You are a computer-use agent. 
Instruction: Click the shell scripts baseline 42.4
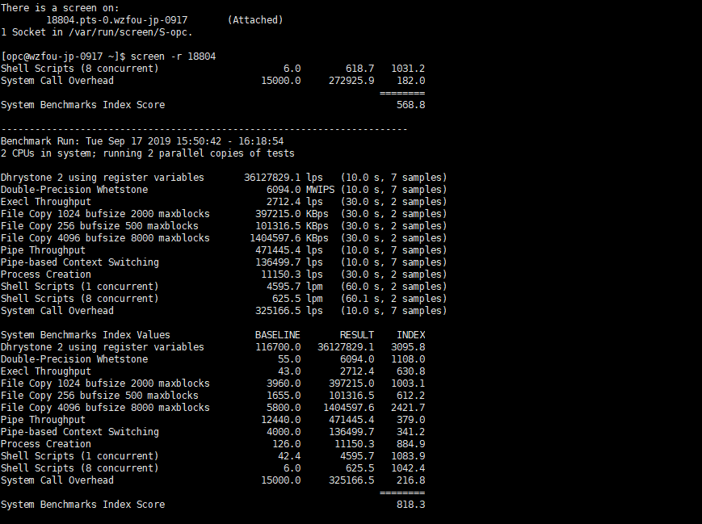289,455
